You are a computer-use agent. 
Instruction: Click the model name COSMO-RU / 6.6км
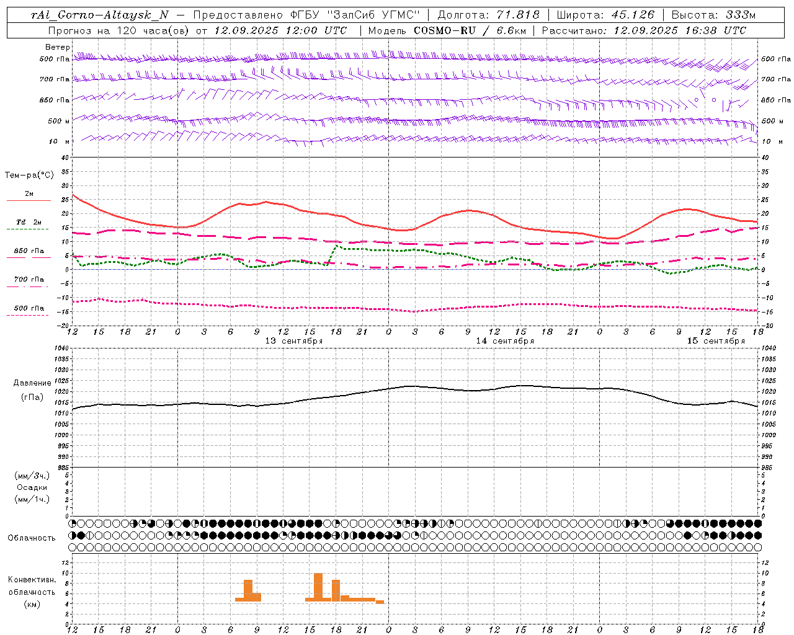470,30
